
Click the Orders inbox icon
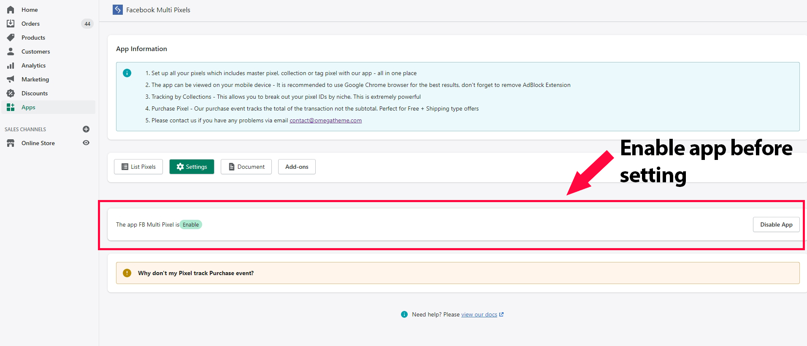tap(11, 24)
